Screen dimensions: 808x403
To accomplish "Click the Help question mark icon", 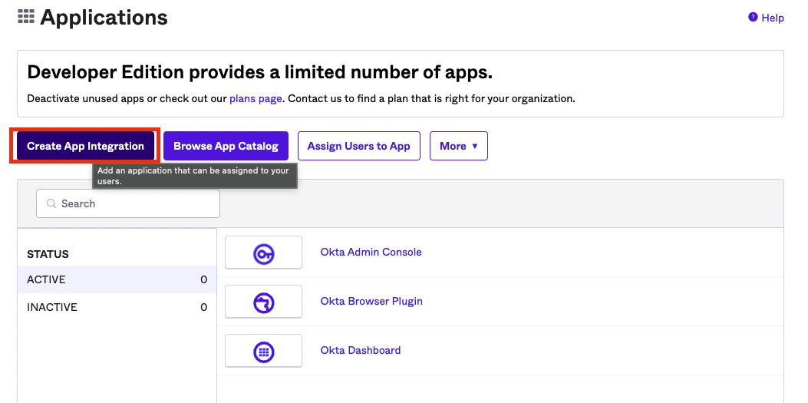I will click(753, 18).
